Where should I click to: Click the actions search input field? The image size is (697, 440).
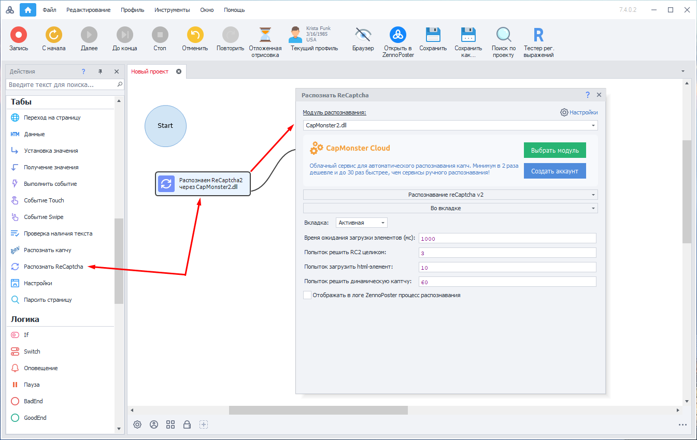(x=61, y=84)
